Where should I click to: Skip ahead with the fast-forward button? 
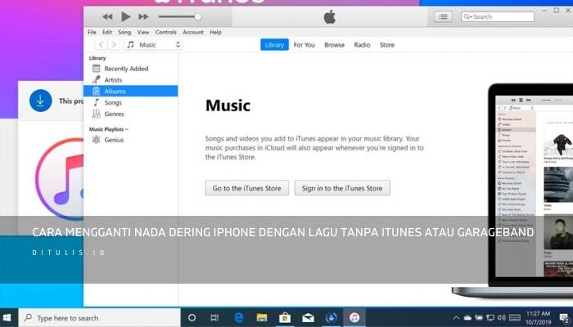click(143, 17)
